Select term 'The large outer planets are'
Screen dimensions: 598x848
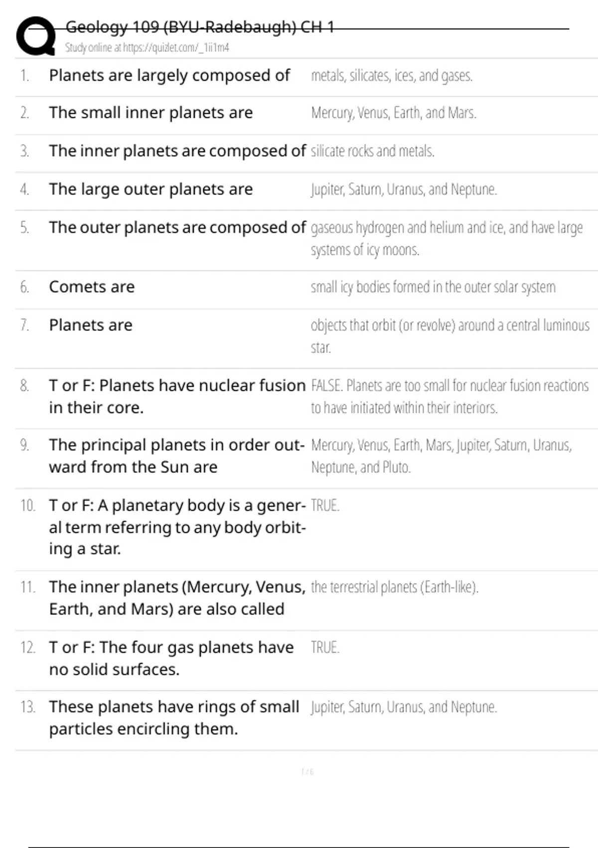point(150,190)
